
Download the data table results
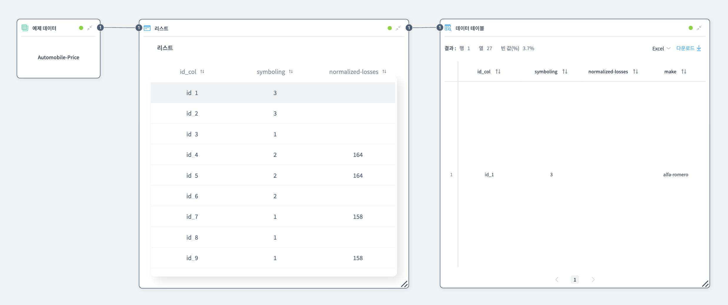pos(689,48)
